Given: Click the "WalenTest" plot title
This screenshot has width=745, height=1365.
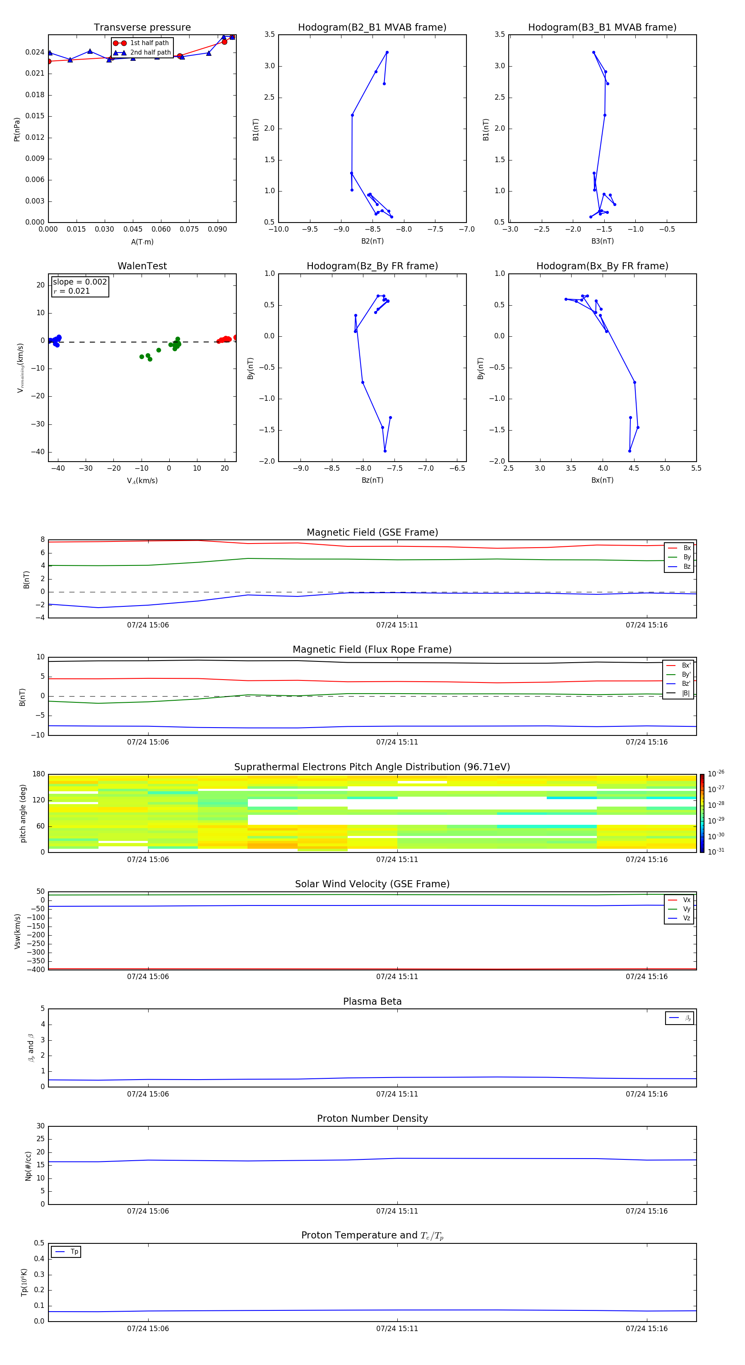Looking at the screenshot, I should (x=142, y=266).
